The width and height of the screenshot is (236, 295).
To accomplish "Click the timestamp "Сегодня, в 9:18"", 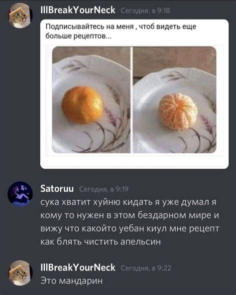I will click(x=145, y=10).
